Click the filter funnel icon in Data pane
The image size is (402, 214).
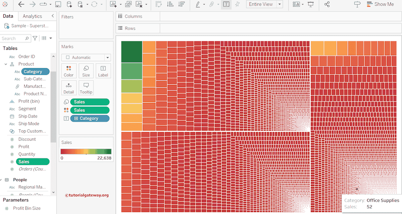pos(35,38)
